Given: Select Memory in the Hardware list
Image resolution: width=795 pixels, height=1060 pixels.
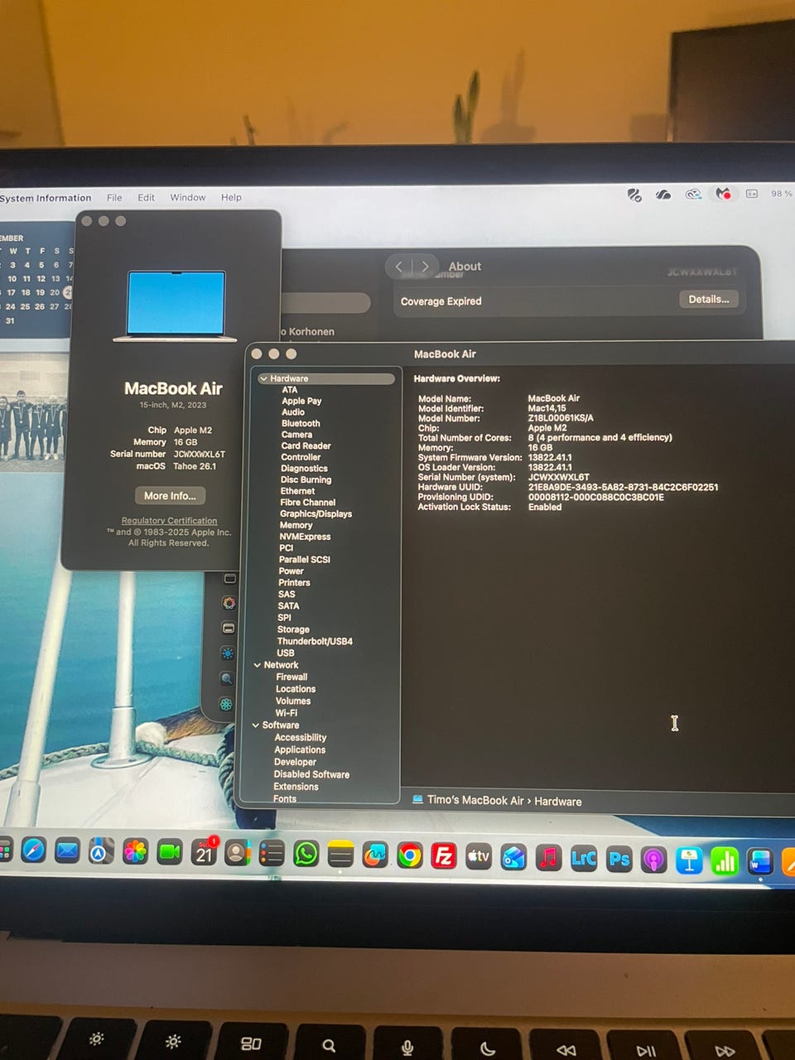Looking at the screenshot, I should (x=296, y=525).
